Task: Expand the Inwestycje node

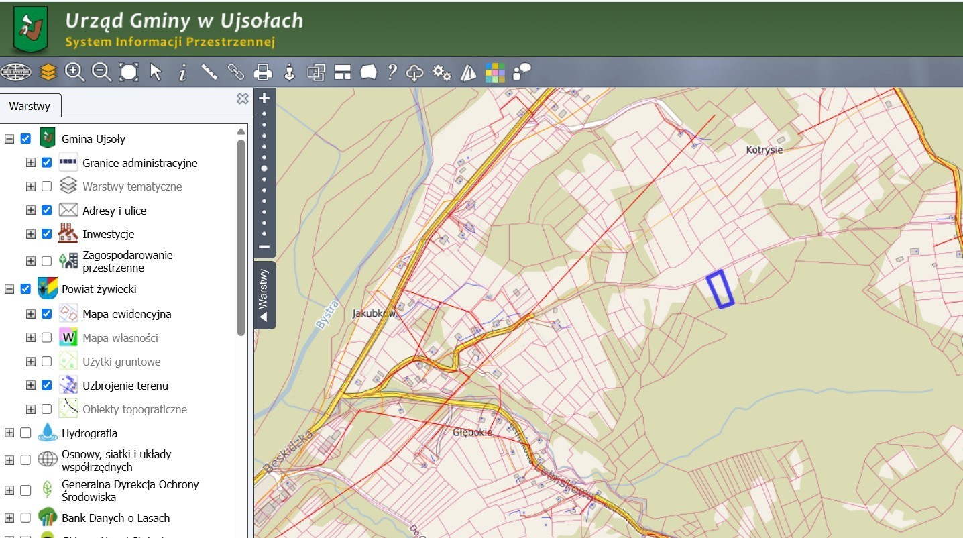Action: pos(30,234)
